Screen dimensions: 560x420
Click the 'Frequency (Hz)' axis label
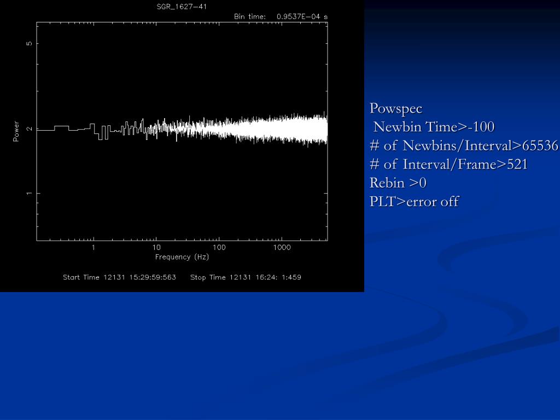(182, 257)
